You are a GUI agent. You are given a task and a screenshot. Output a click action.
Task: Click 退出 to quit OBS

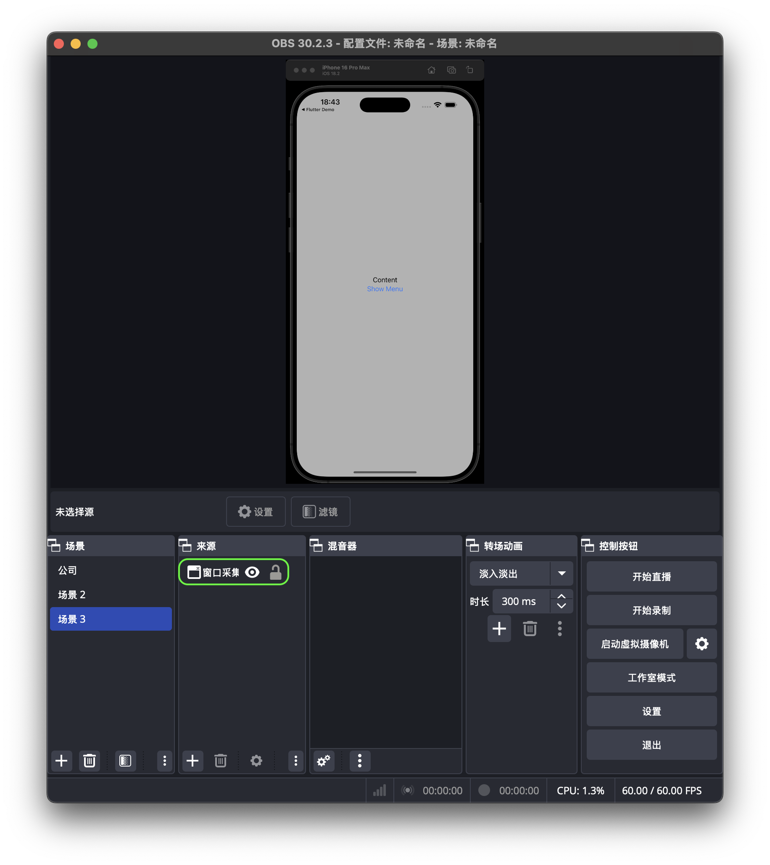pyautogui.click(x=651, y=745)
